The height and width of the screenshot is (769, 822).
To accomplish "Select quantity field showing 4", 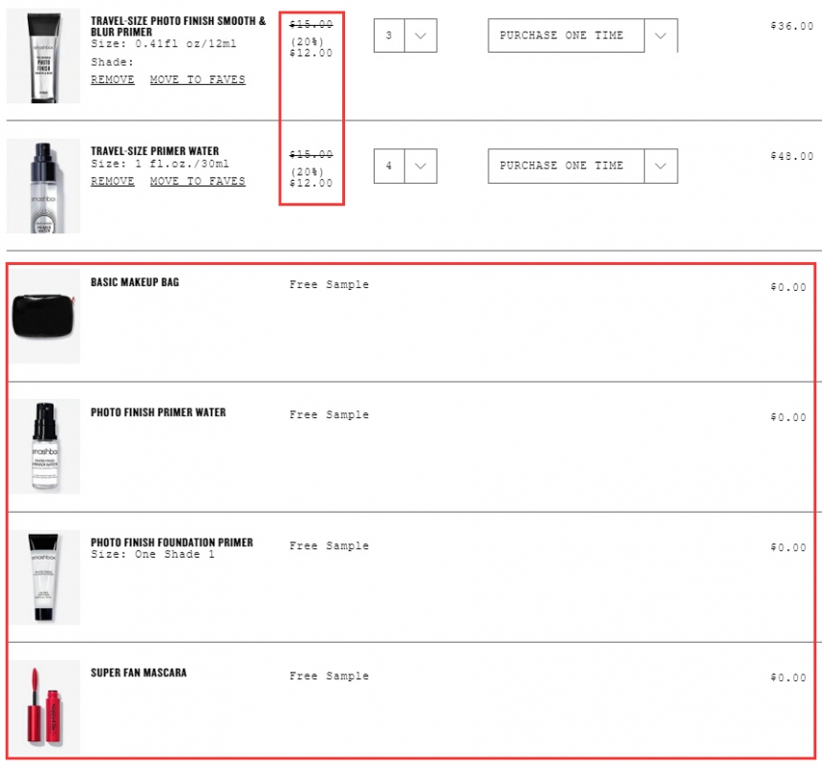I will (389, 165).
